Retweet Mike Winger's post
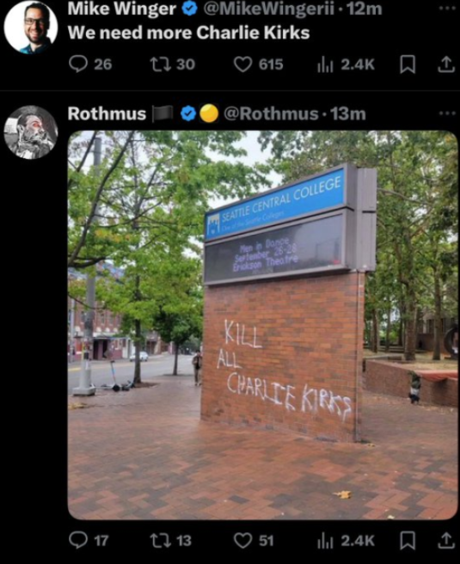The image size is (460, 564). (172, 64)
